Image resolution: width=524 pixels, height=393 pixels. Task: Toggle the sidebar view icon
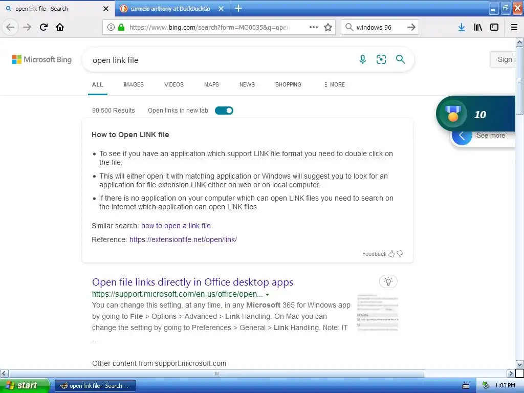pos(494,28)
